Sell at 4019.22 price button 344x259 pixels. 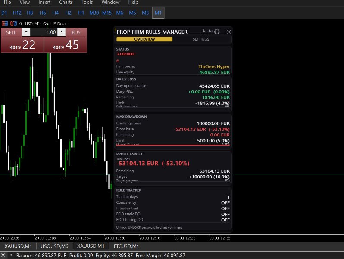point(22,45)
